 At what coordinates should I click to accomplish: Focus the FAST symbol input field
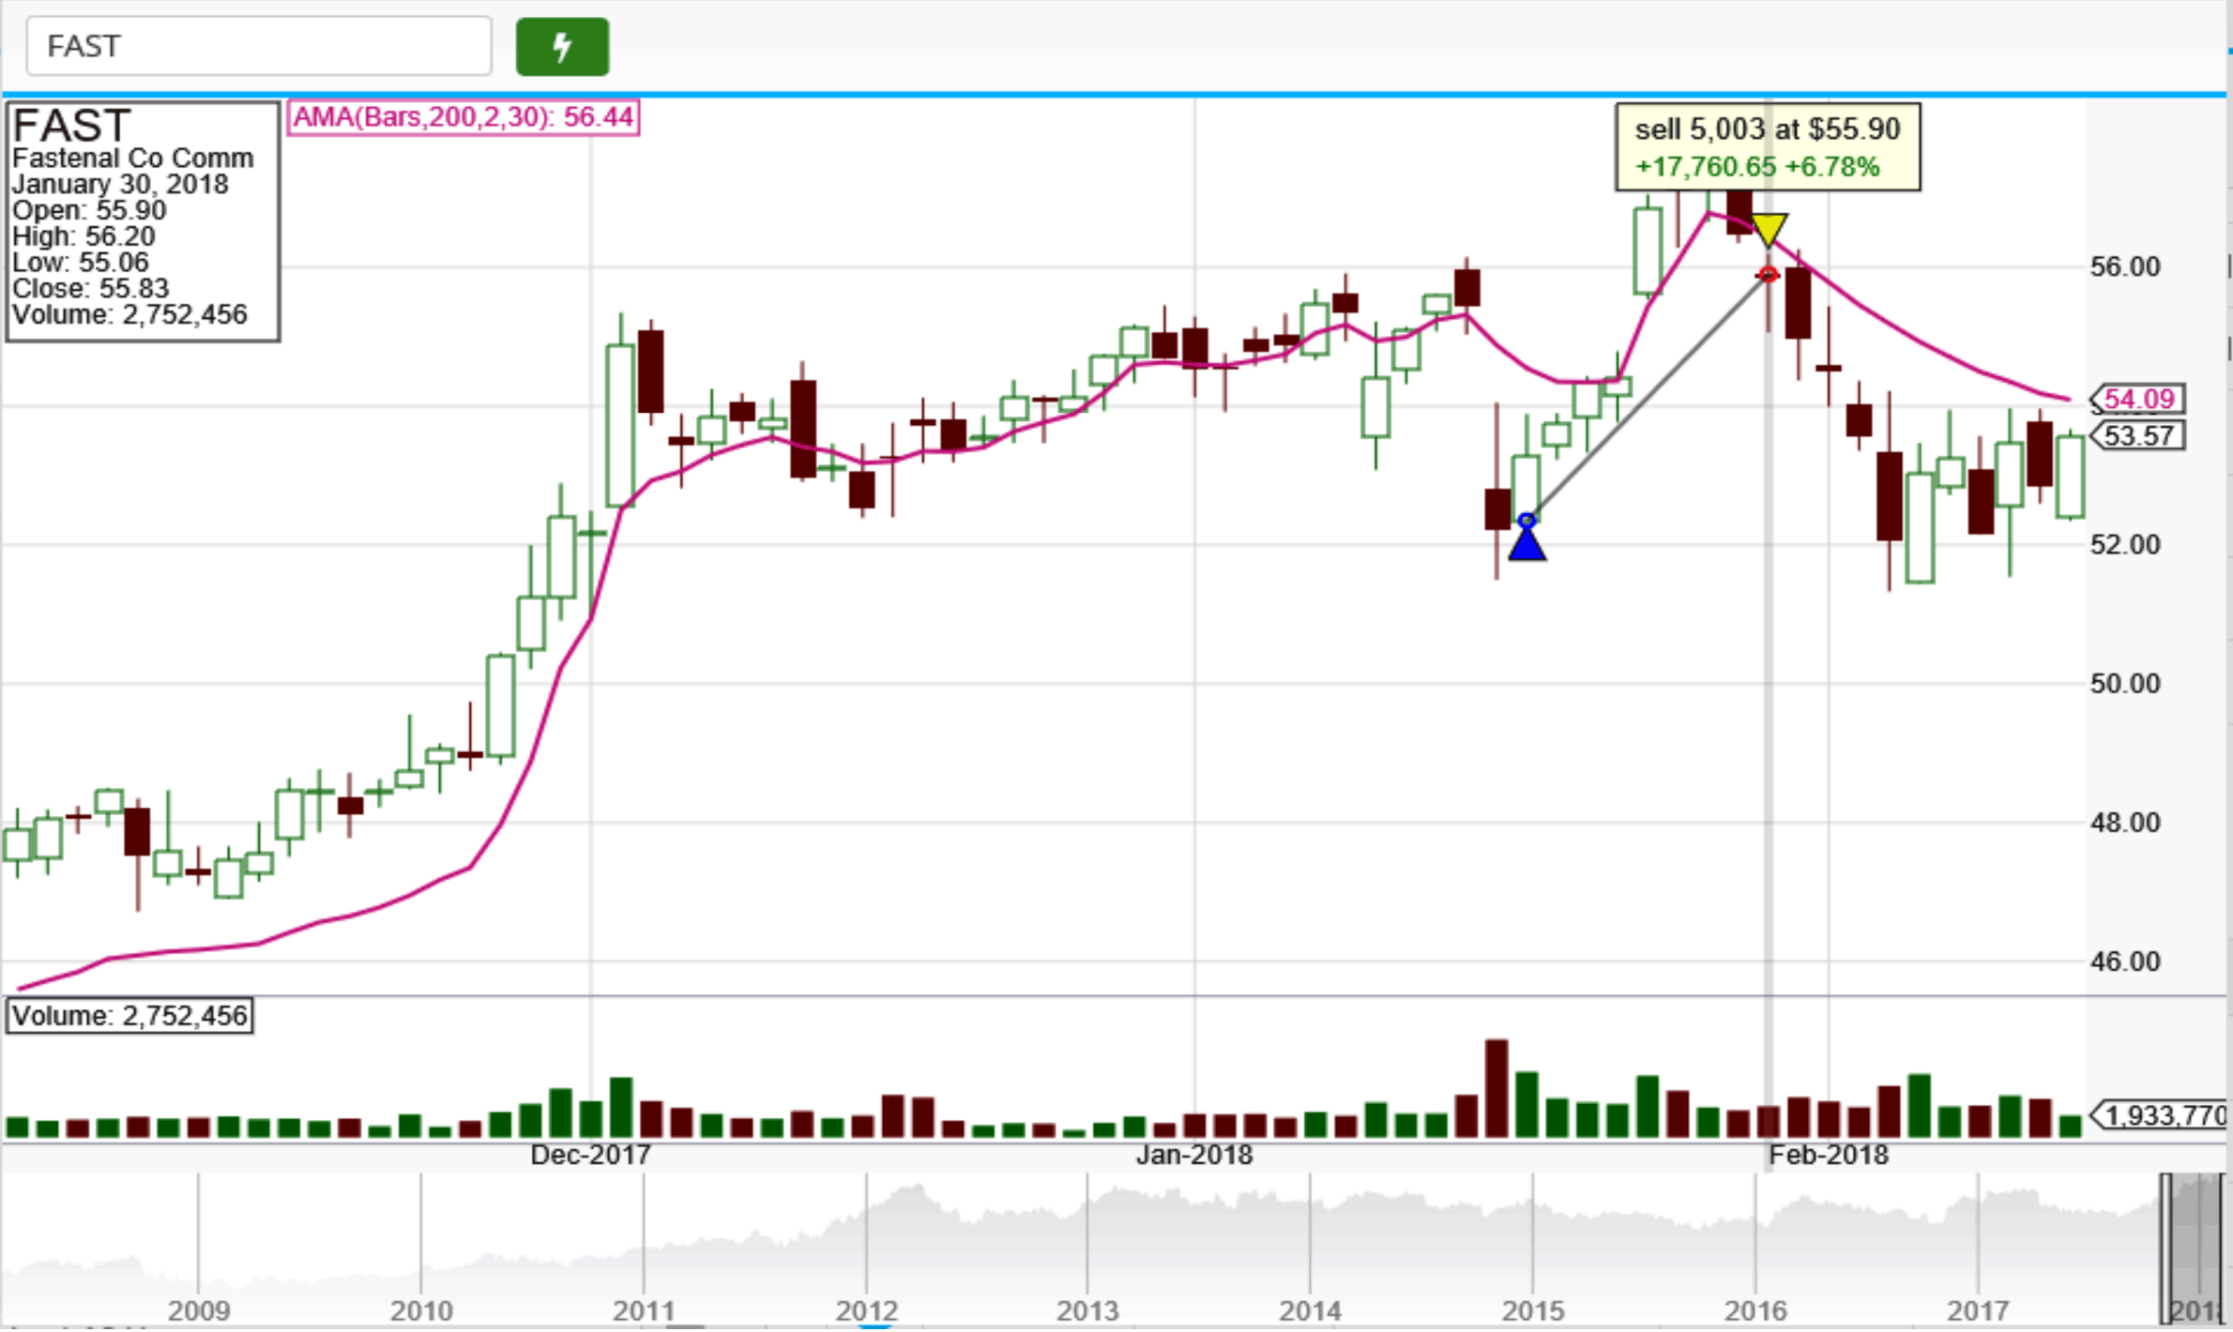click(x=258, y=46)
